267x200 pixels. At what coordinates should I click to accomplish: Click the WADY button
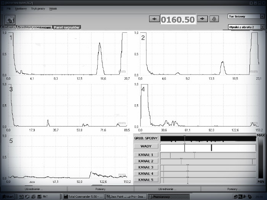(146, 147)
